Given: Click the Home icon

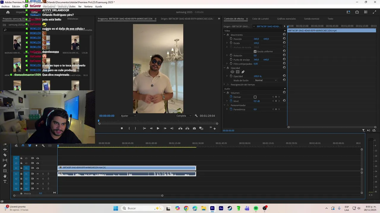Looking at the screenshot, I should click(8, 12).
